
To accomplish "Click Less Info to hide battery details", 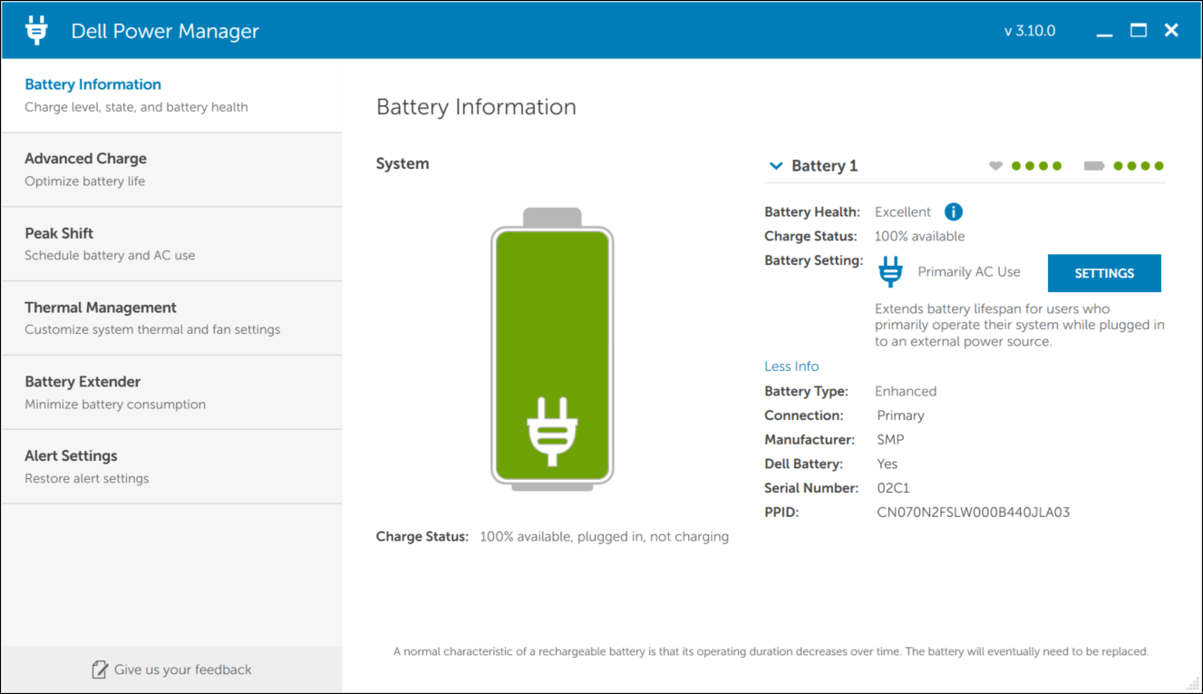I will coord(791,366).
